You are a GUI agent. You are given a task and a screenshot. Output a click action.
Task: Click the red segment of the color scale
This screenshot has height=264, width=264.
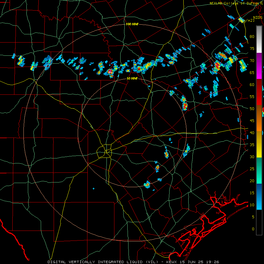(259, 92)
